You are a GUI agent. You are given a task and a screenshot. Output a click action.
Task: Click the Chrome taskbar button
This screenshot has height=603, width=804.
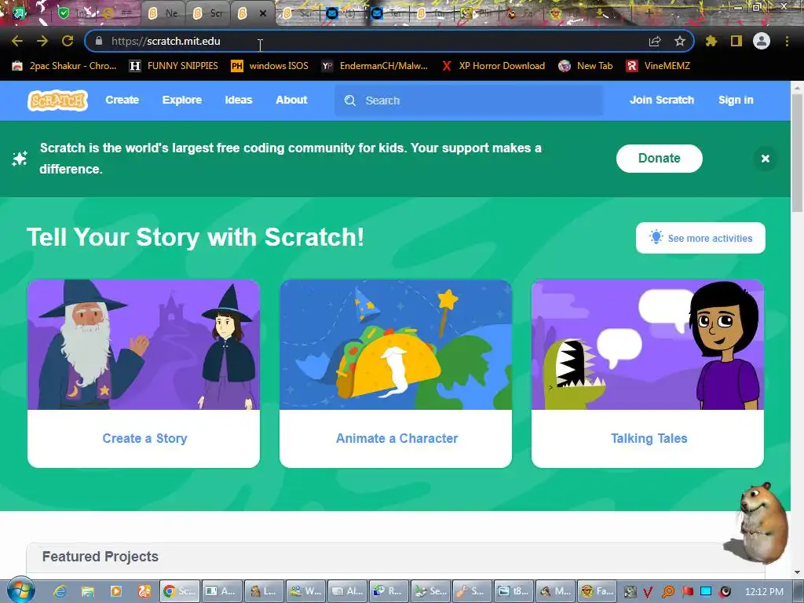[179, 591]
